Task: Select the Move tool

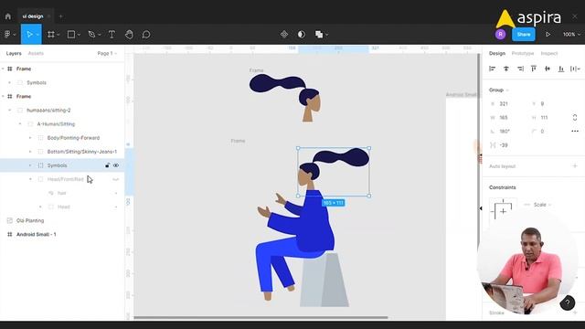Action: [x=29, y=35]
